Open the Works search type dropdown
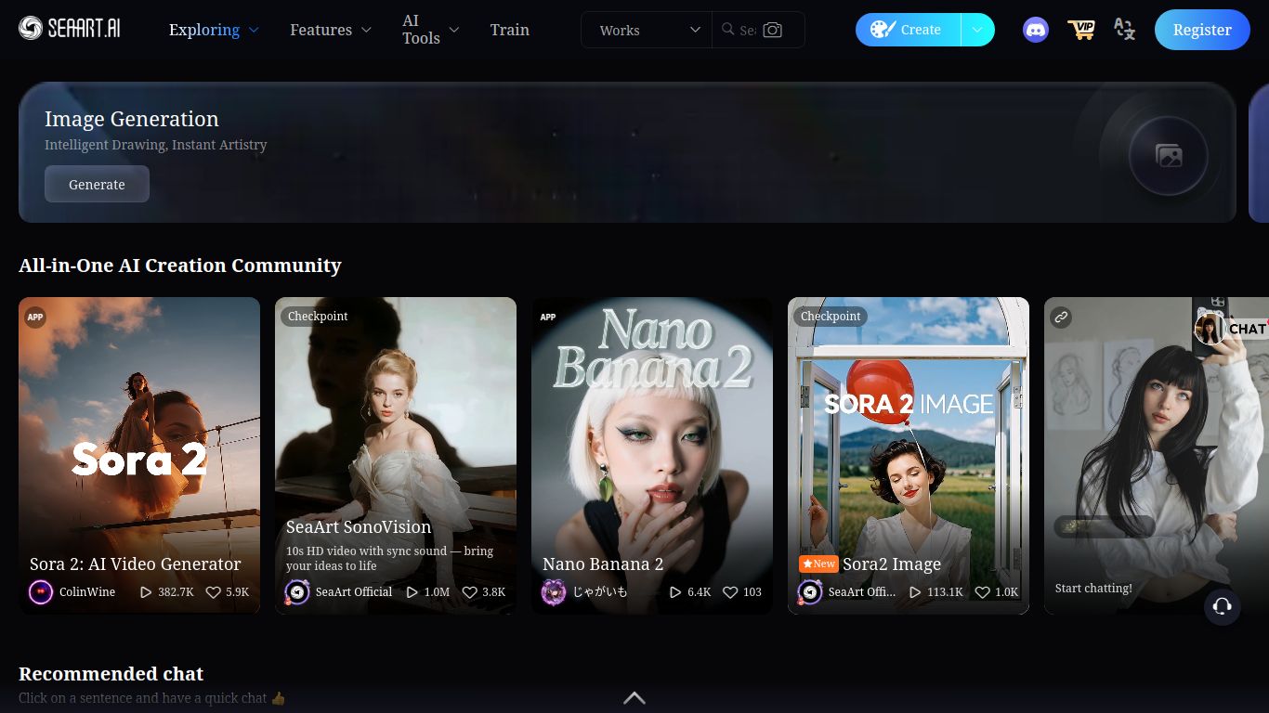 click(648, 30)
